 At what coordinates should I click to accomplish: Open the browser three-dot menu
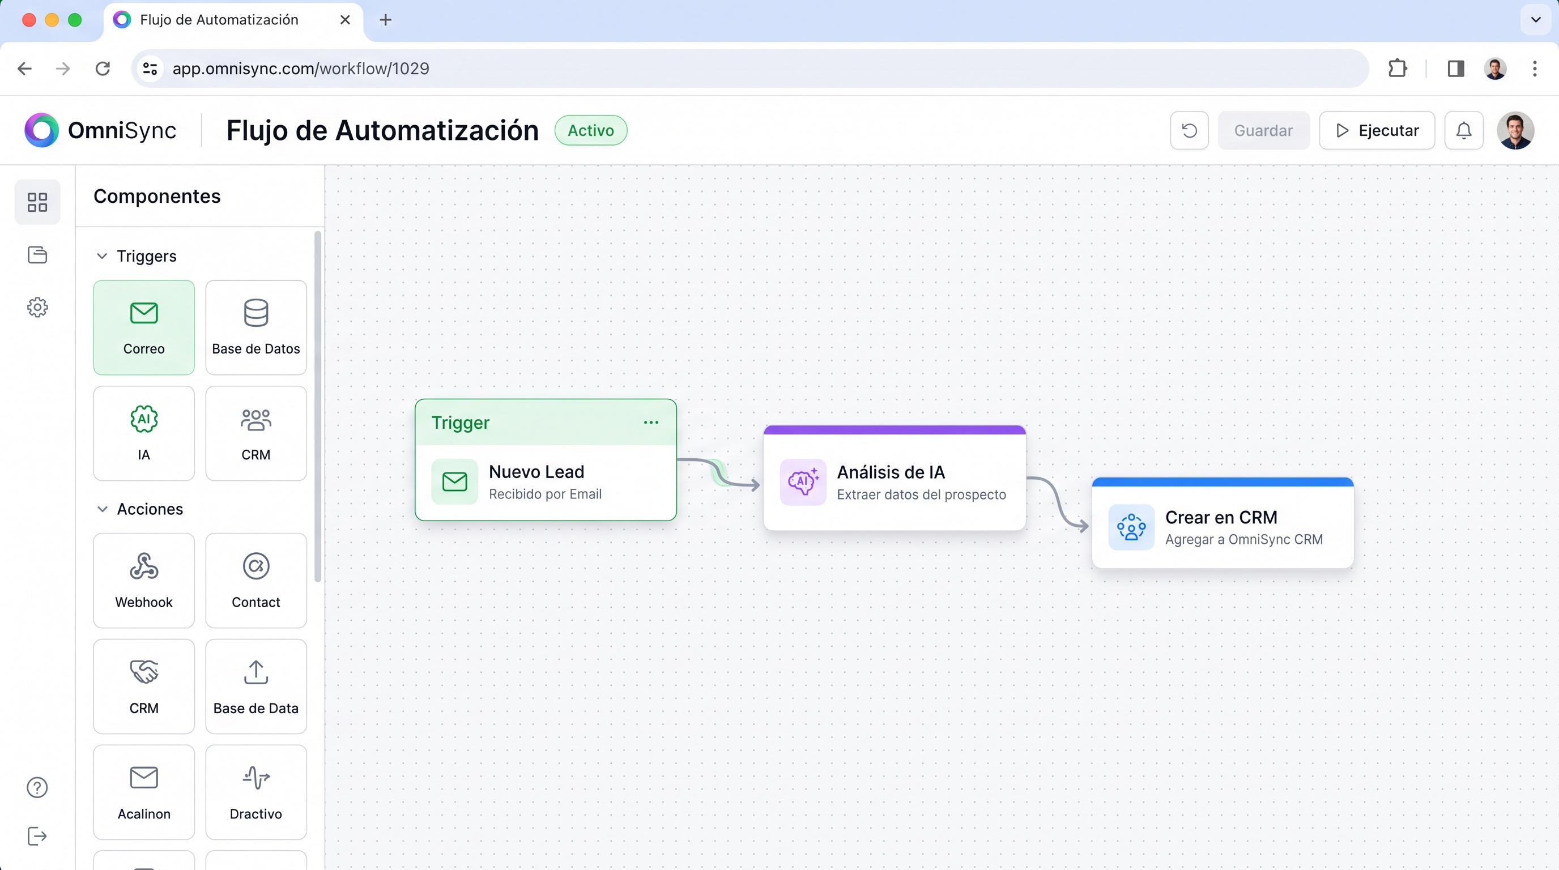[x=1535, y=69]
